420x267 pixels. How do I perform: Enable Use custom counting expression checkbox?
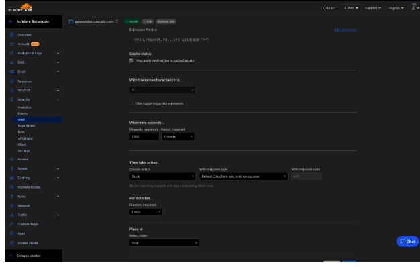[131, 103]
